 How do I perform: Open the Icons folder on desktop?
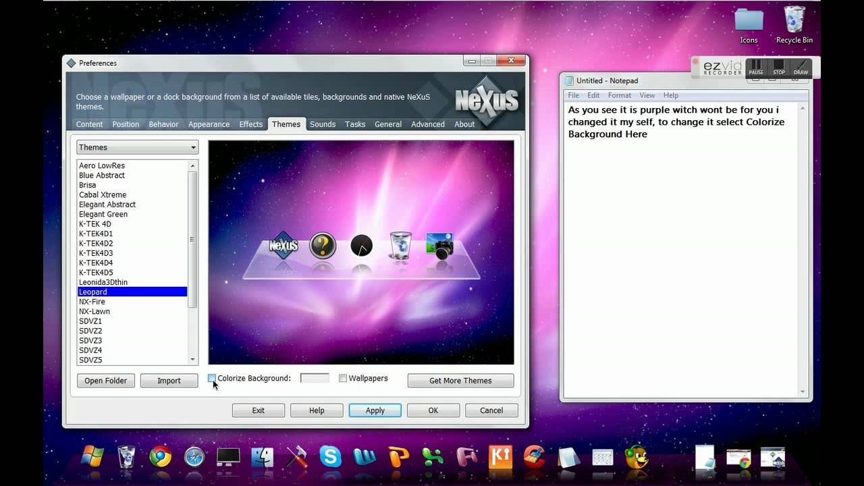(749, 26)
